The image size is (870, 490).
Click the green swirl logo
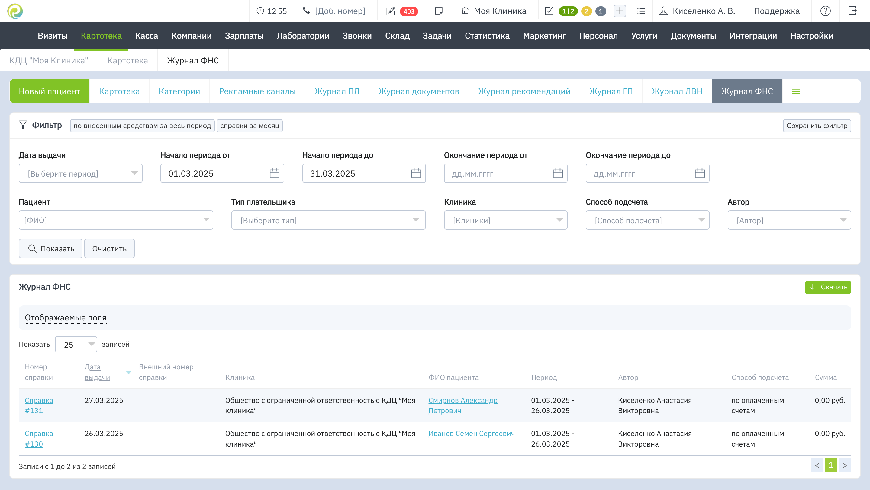click(x=15, y=11)
